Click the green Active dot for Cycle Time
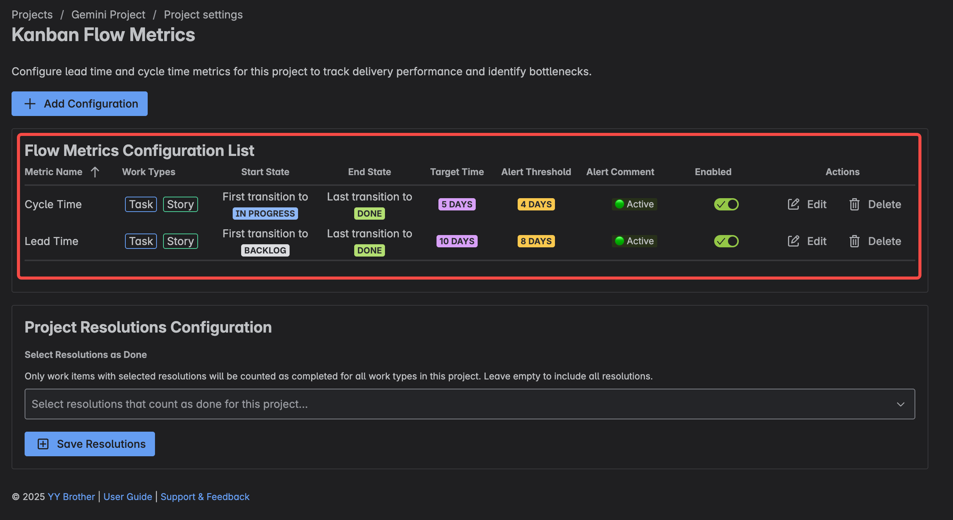953x520 pixels. click(x=620, y=204)
